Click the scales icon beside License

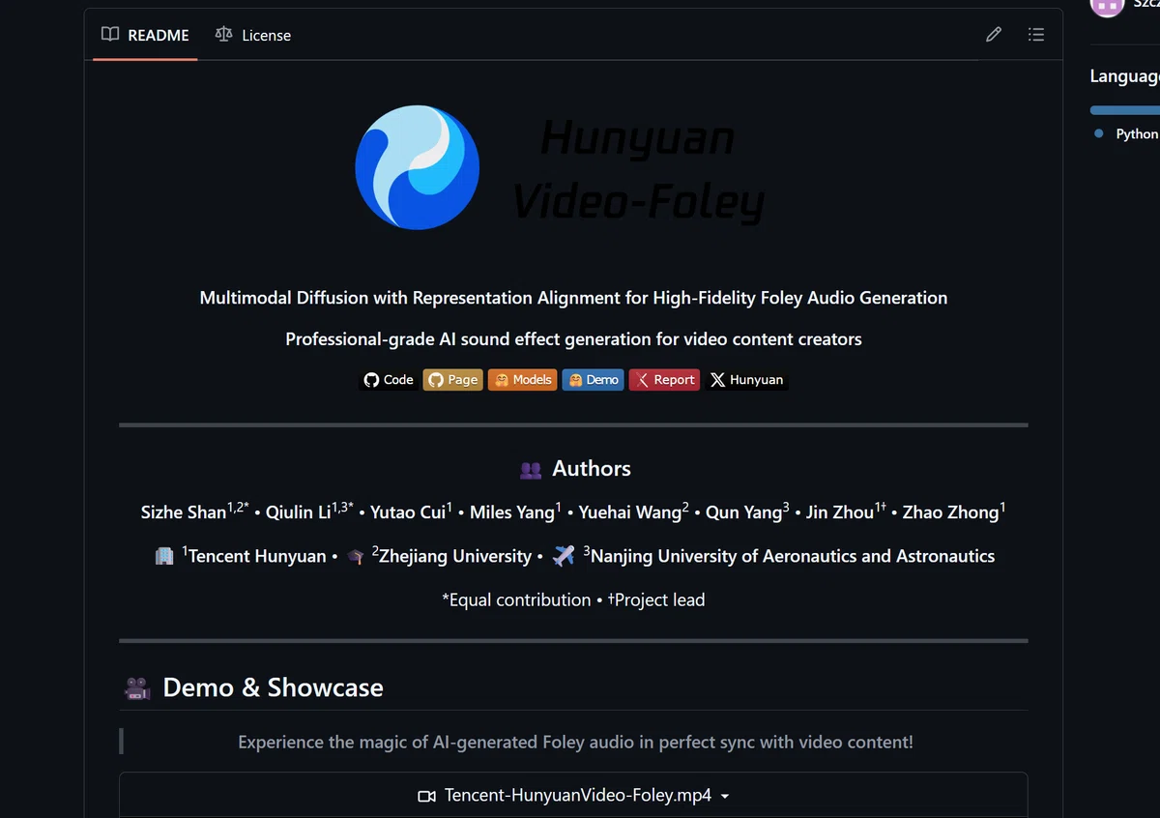point(224,35)
